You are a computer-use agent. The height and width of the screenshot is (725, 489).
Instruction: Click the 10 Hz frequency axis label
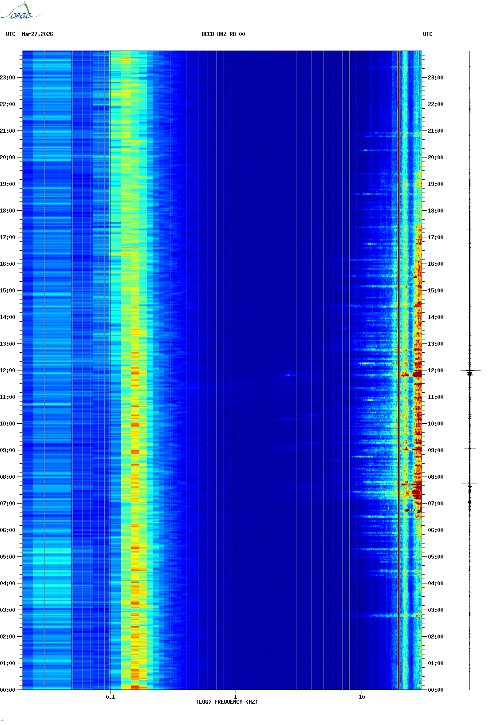[x=362, y=697]
